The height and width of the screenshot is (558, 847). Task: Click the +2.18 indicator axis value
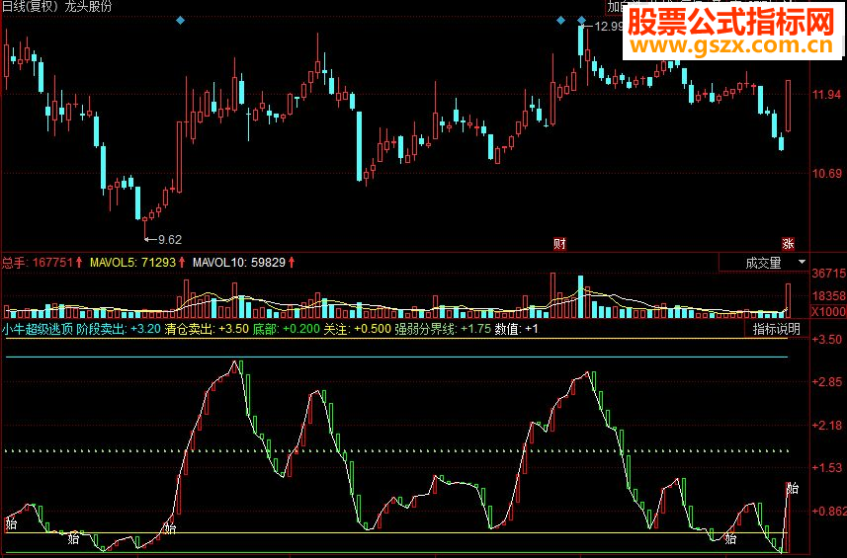[x=827, y=426]
